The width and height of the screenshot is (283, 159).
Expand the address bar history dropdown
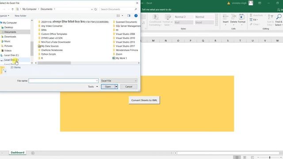pos(92,9)
